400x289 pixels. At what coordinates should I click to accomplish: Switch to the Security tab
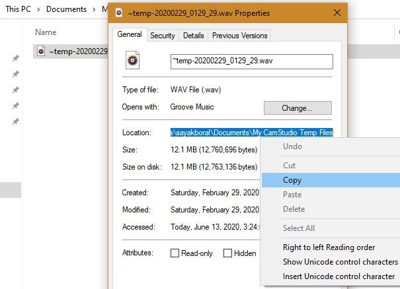tap(163, 36)
